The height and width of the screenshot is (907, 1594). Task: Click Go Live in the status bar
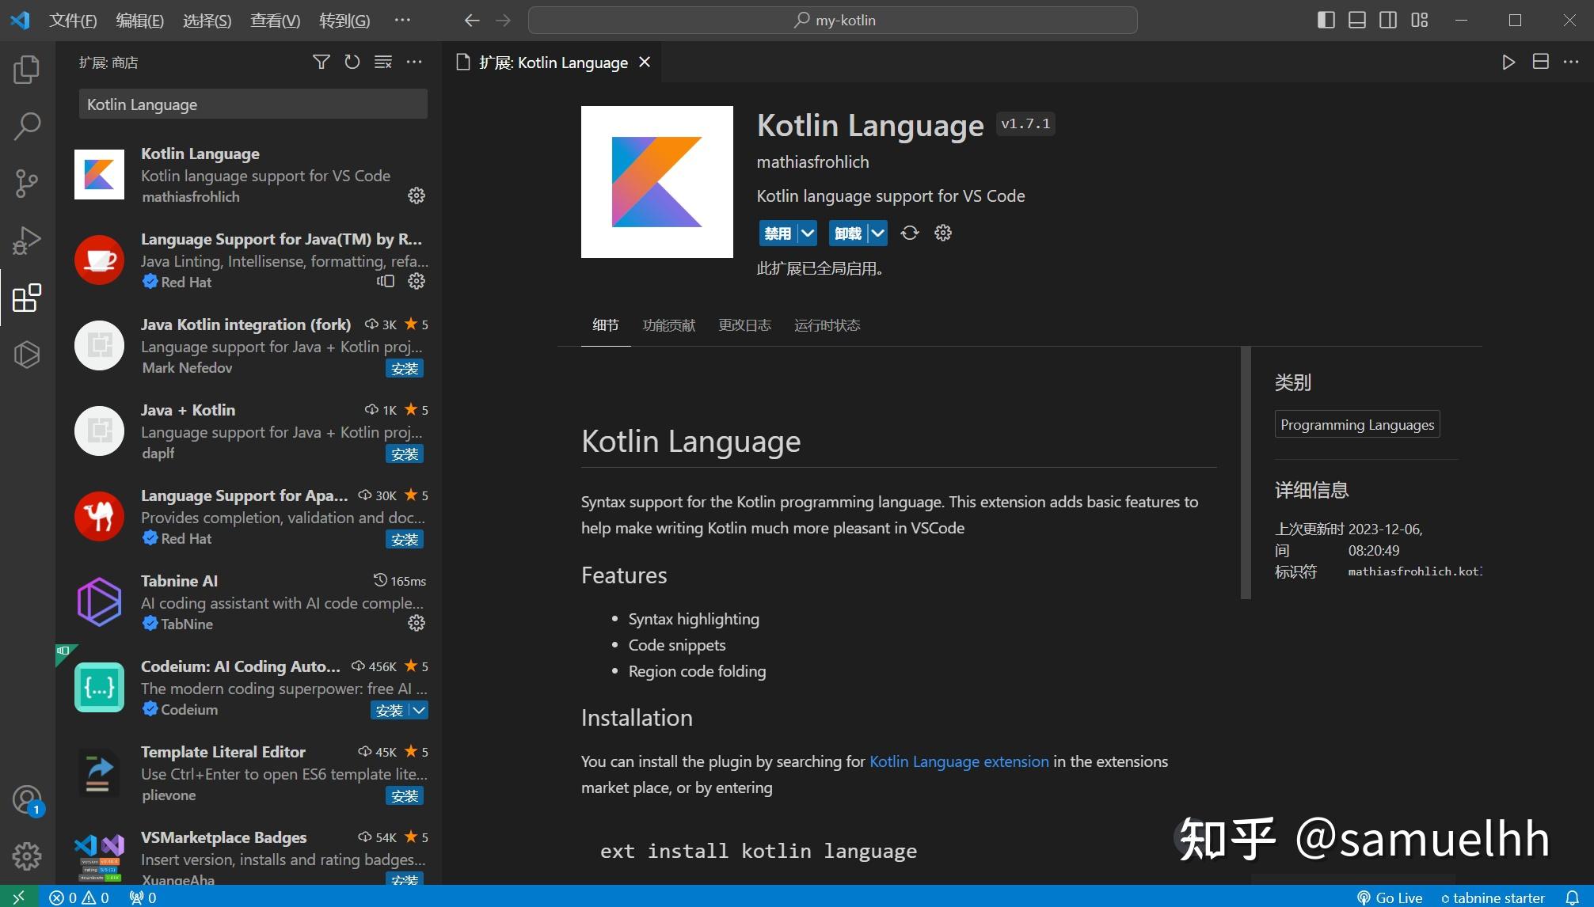coord(1397,897)
